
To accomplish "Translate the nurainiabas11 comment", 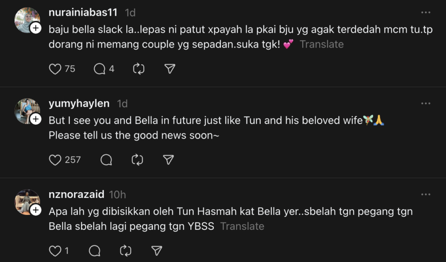I will coord(321,44).
